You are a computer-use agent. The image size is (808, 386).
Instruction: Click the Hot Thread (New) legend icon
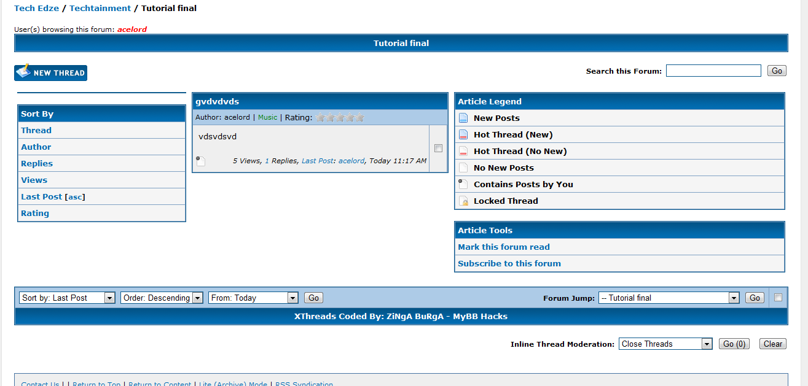point(463,135)
